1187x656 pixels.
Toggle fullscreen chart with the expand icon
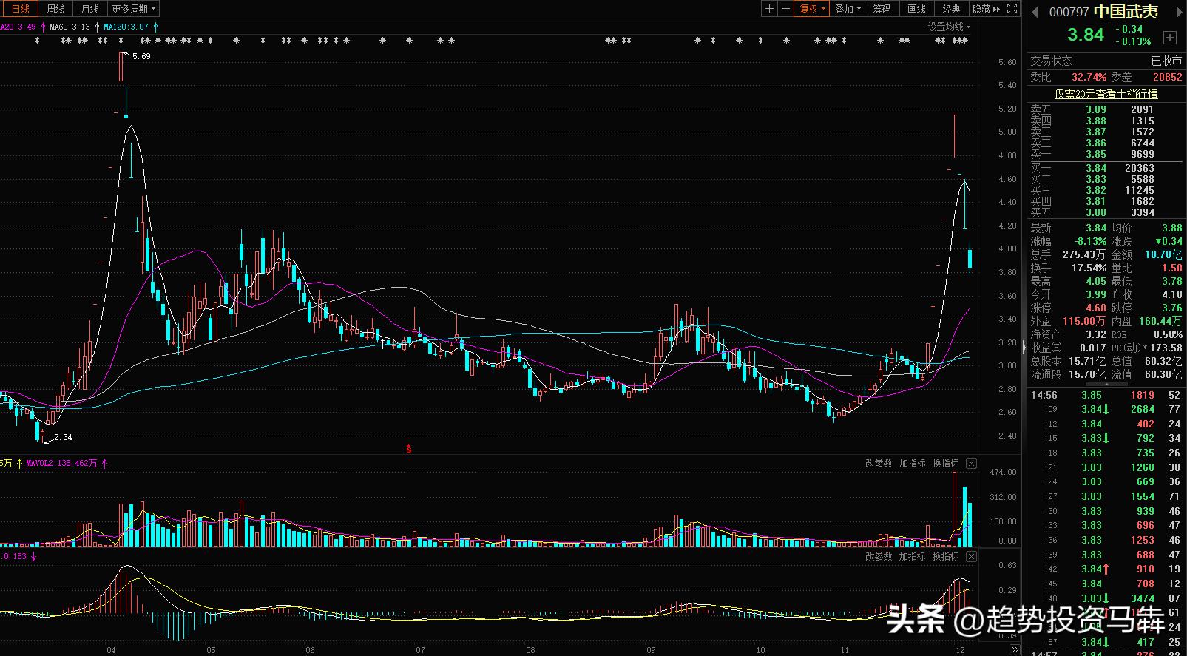click(1013, 9)
